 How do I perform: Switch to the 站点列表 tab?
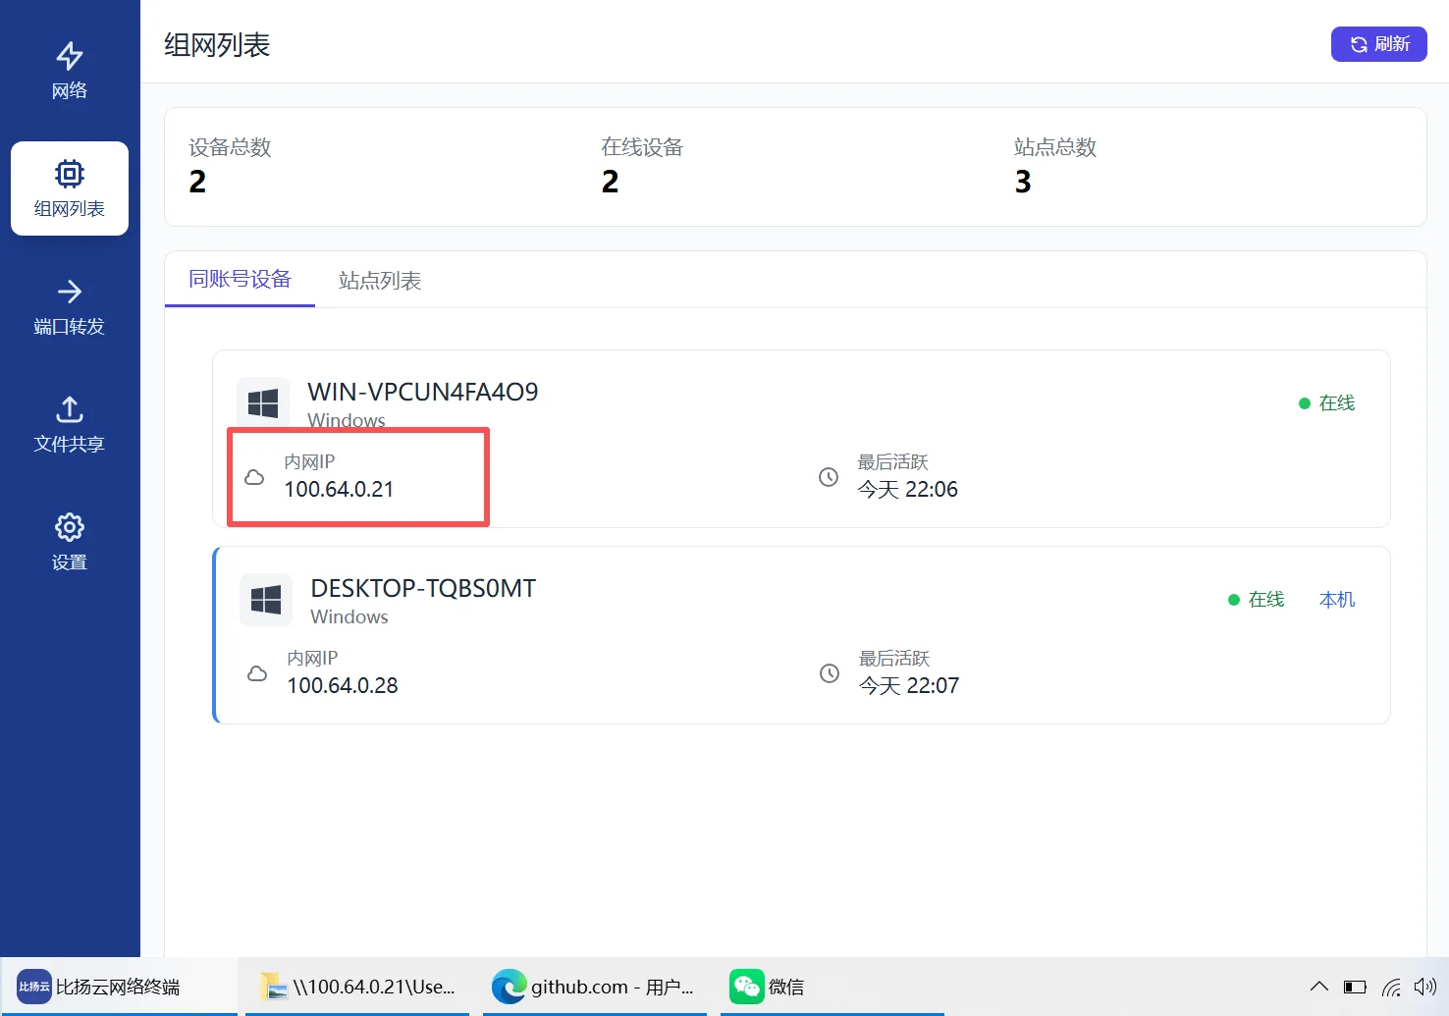pos(379,280)
